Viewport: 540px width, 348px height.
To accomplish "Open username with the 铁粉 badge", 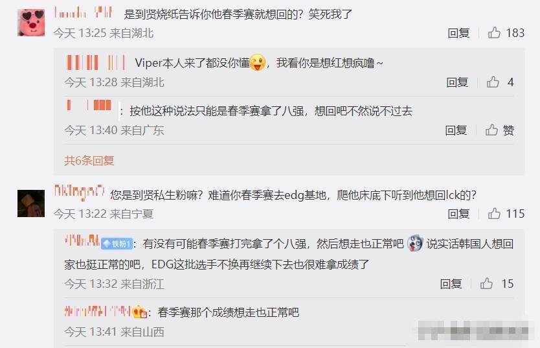I will [82, 240].
